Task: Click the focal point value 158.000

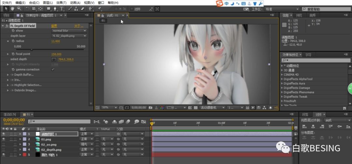Action: point(56,54)
